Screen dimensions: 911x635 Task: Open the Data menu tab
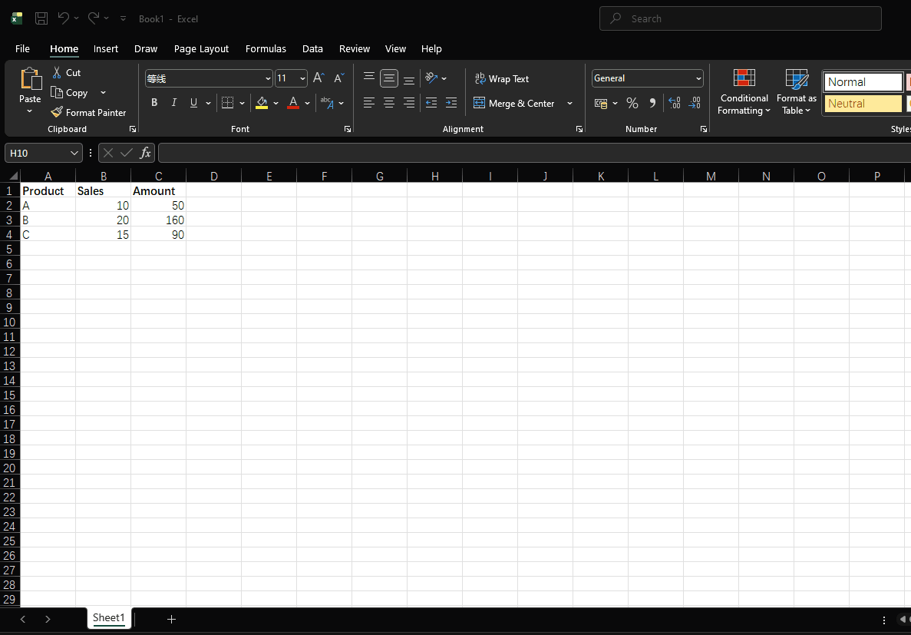click(312, 48)
